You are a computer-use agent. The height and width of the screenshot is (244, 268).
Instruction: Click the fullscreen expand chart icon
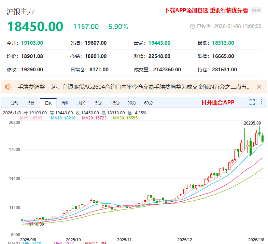[x=252, y=102]
